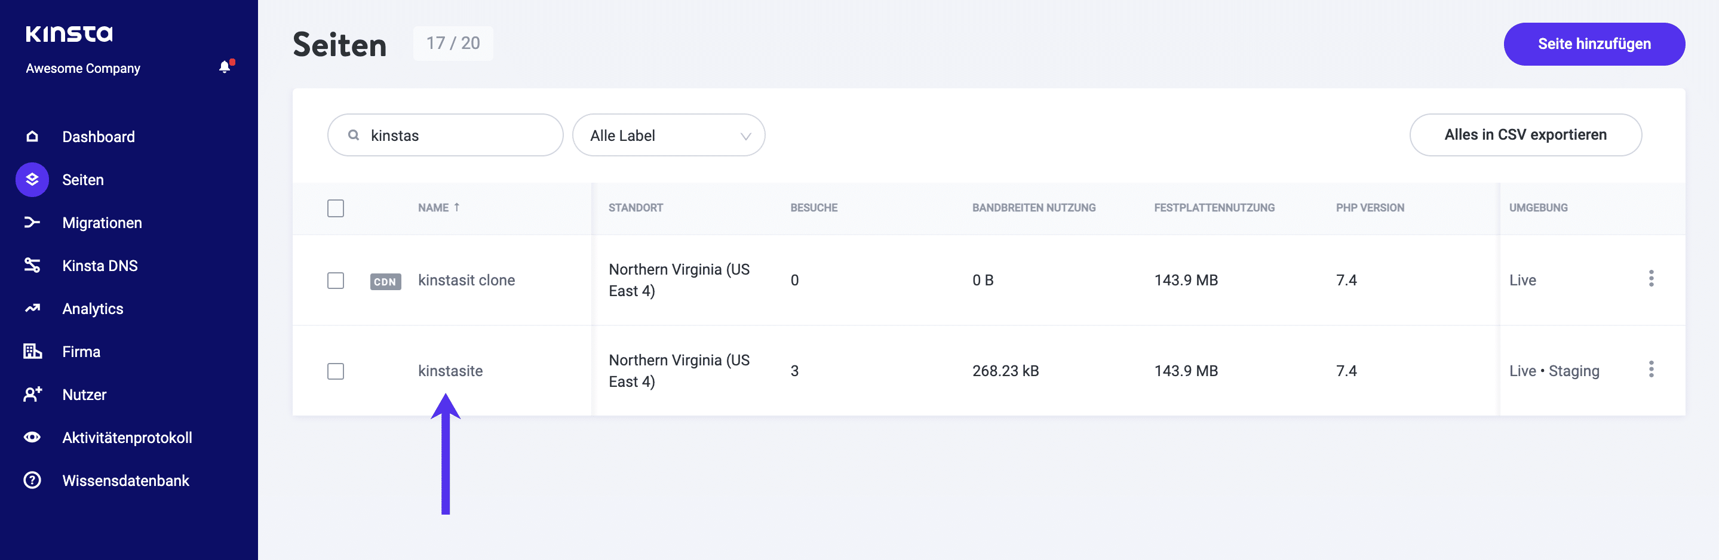Open Migrationen via its sidebar icon

(32, 222)
